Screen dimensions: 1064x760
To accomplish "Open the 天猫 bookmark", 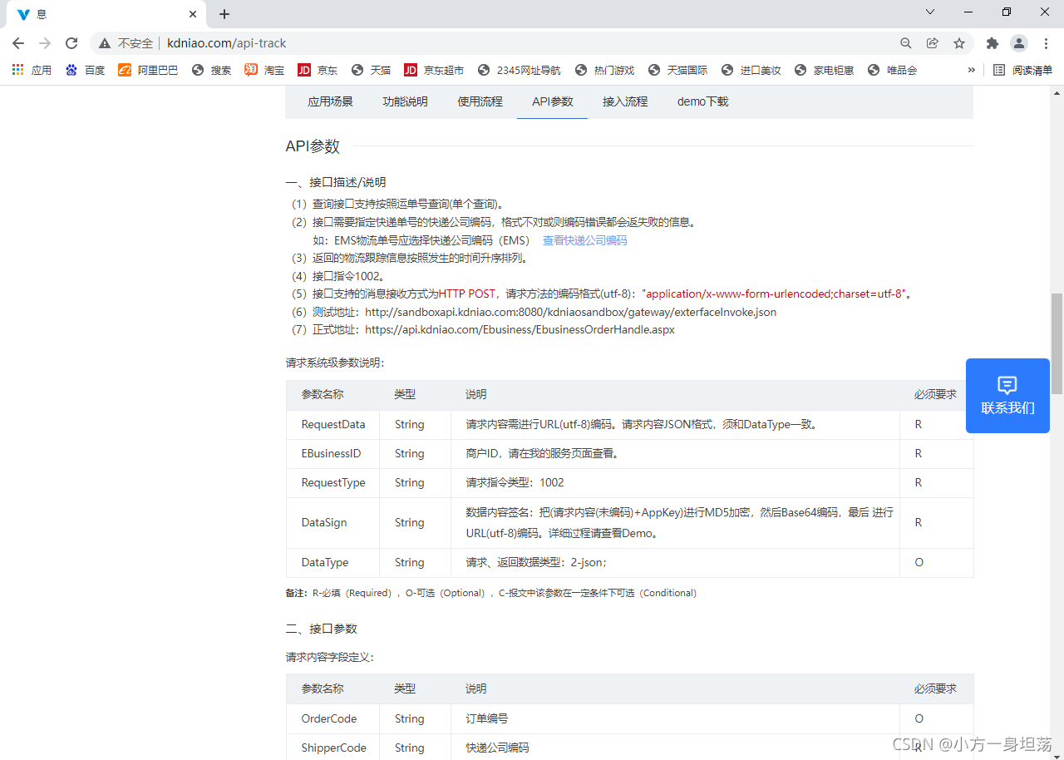I will click(371, 71).
